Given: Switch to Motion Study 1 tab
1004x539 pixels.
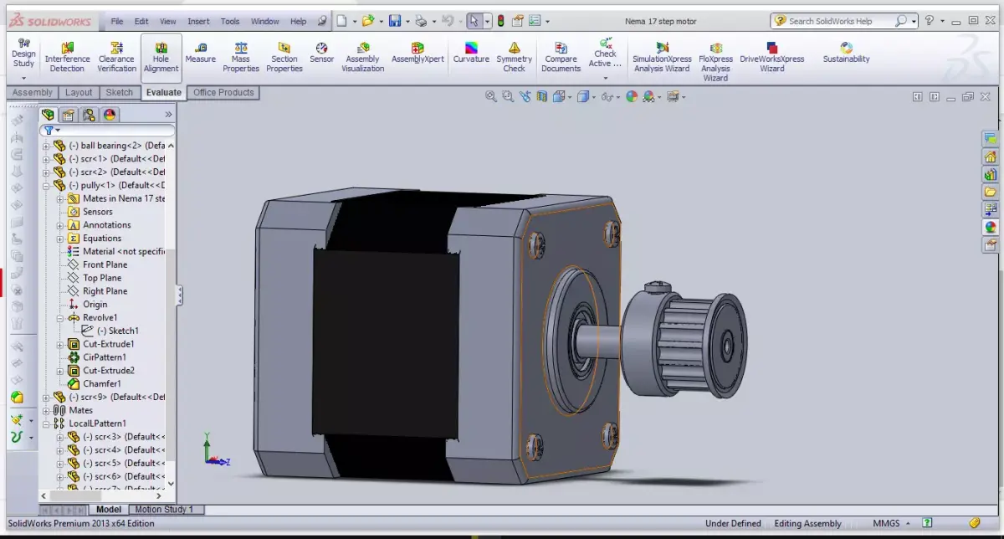Looking at the screenshot, I should tap(165, 509).
